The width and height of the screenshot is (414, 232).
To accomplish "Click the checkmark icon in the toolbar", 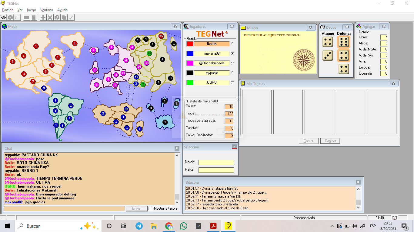I will click(x=71, y=18).
